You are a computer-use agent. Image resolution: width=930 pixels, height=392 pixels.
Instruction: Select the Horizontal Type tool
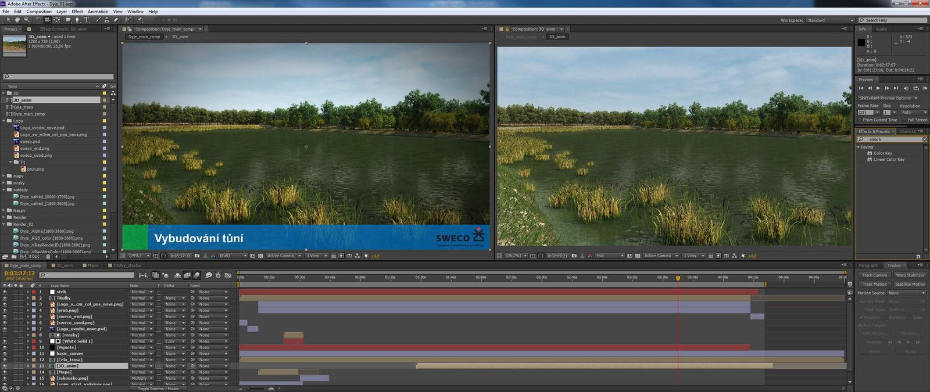pyautogui.click(x=87, y=20)
